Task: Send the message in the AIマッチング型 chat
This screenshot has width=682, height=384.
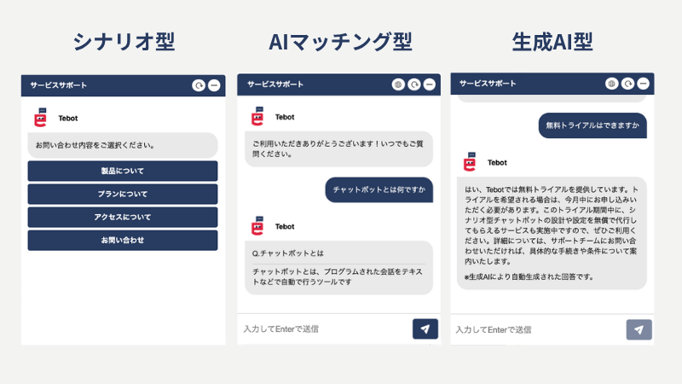Action: pyautogui.click(x=425, y=329)
